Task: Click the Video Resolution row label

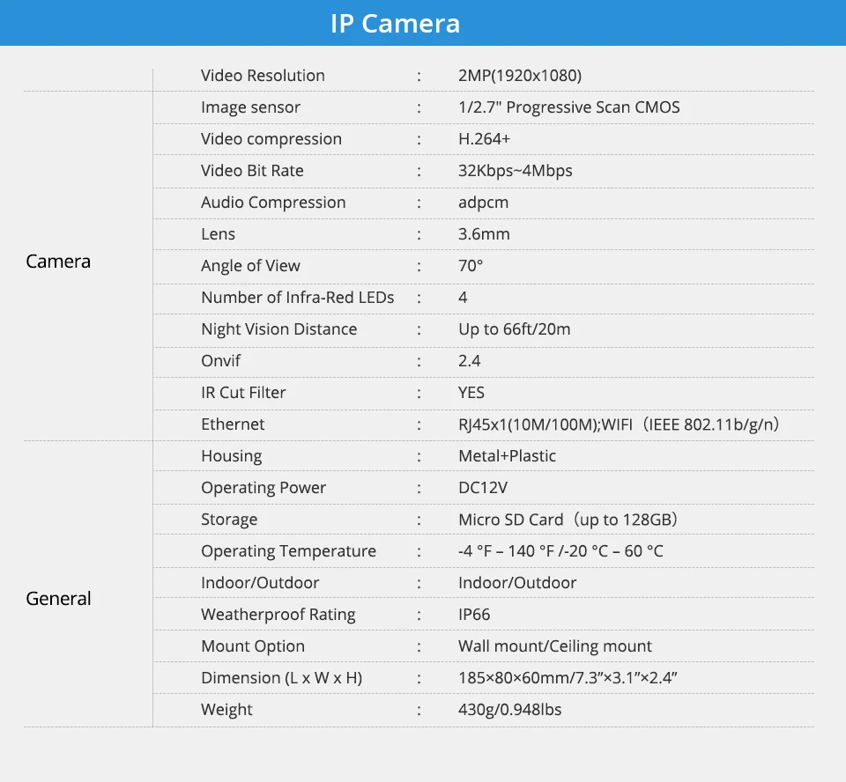Action: [263, 76]
